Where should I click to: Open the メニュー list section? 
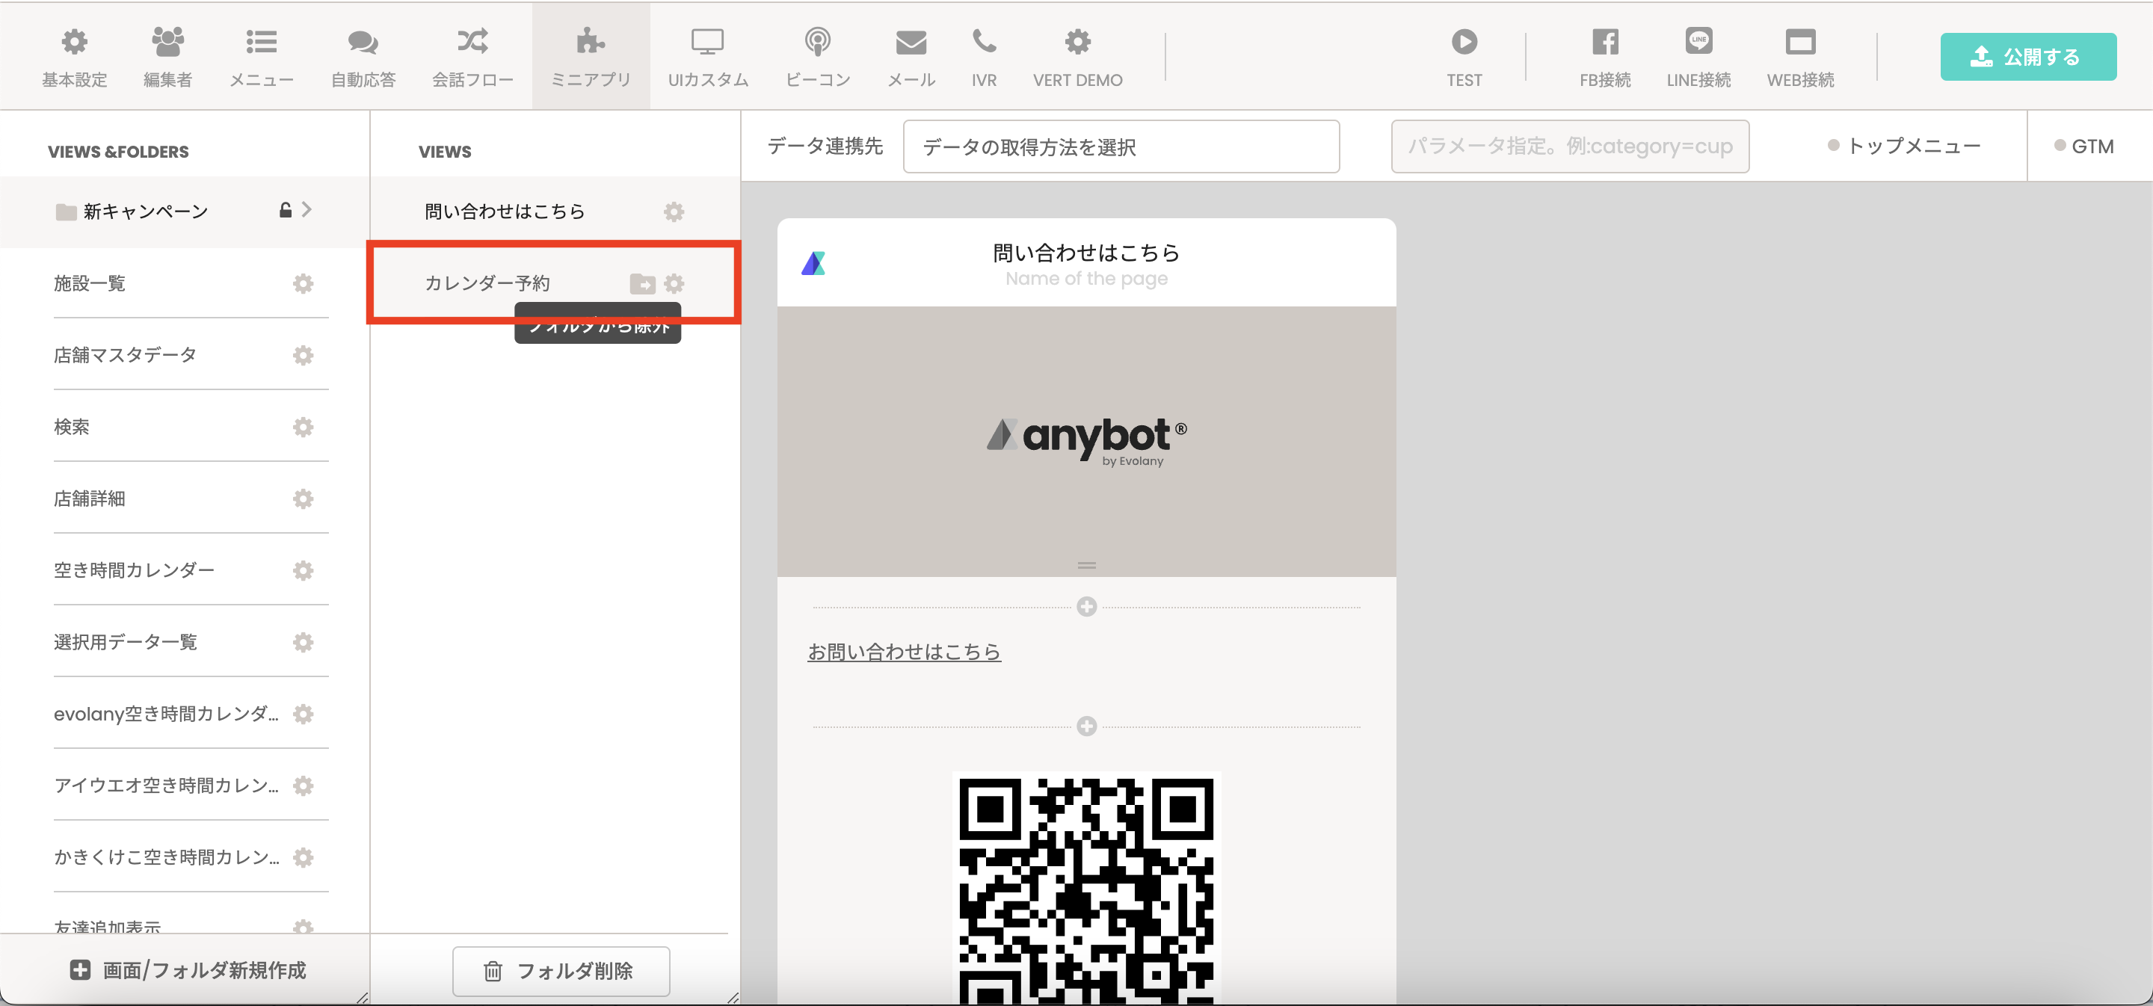click(x=262, y=57)
